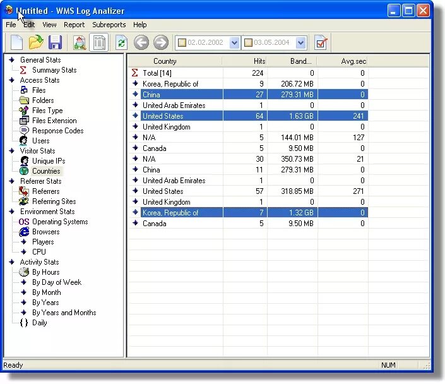Image resolution: width=445 pixels, height=384 pixels.
Task: Sort by the Country column header
Action: point(175,61)
